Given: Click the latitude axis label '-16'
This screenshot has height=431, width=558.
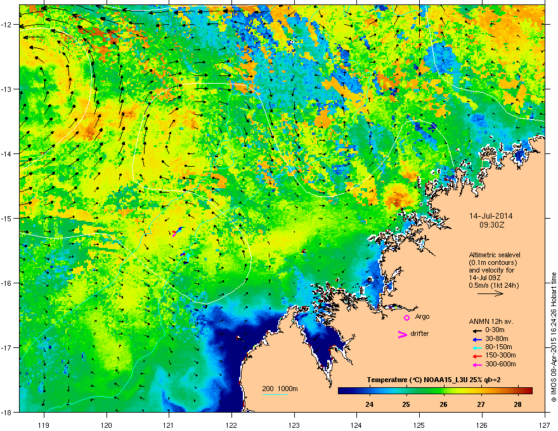Looking at the screenshot, I should click(7, 283).
